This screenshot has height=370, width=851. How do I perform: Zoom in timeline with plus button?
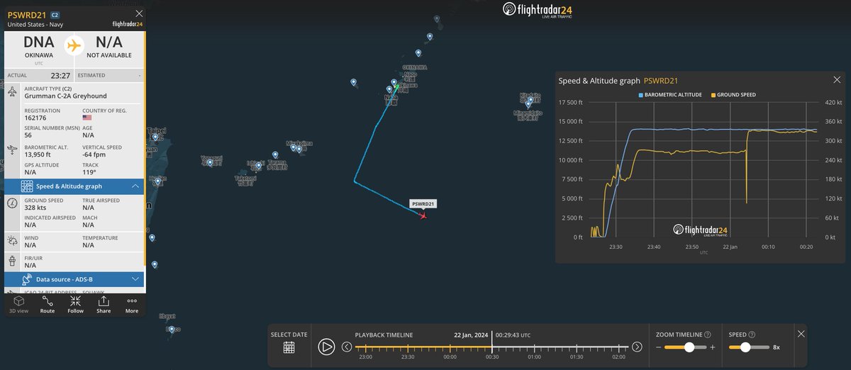pos(713,347)
